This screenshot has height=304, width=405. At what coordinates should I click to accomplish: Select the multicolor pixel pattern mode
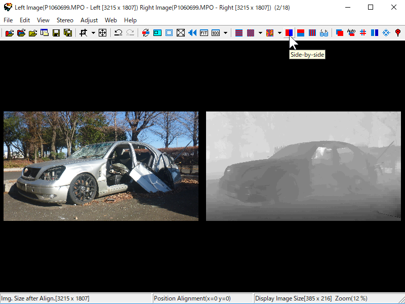click(x=270, y=33)
